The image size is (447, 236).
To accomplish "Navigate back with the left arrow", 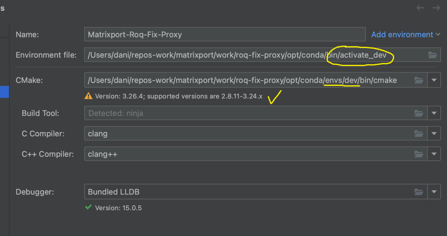I will click(420, 8).
